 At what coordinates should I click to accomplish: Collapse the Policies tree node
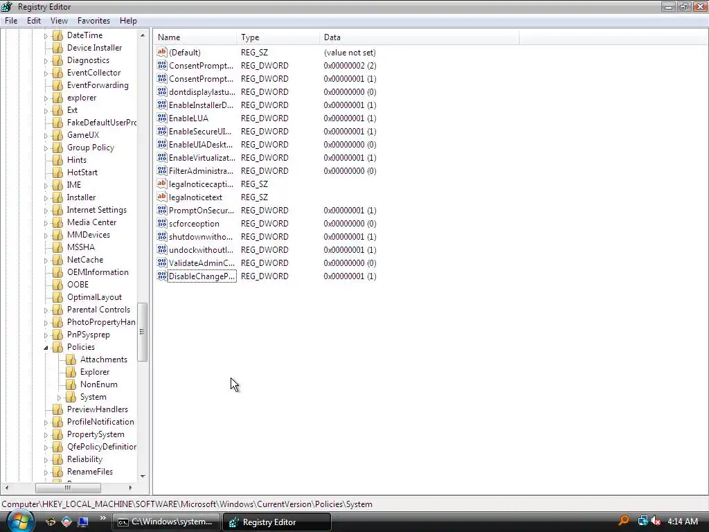click(46, 348)
